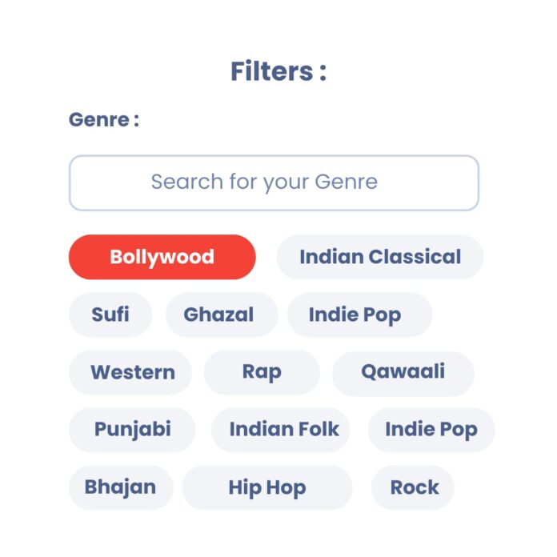Click the Filters heading text
The image size is (557, 557).
pos(278,72)
